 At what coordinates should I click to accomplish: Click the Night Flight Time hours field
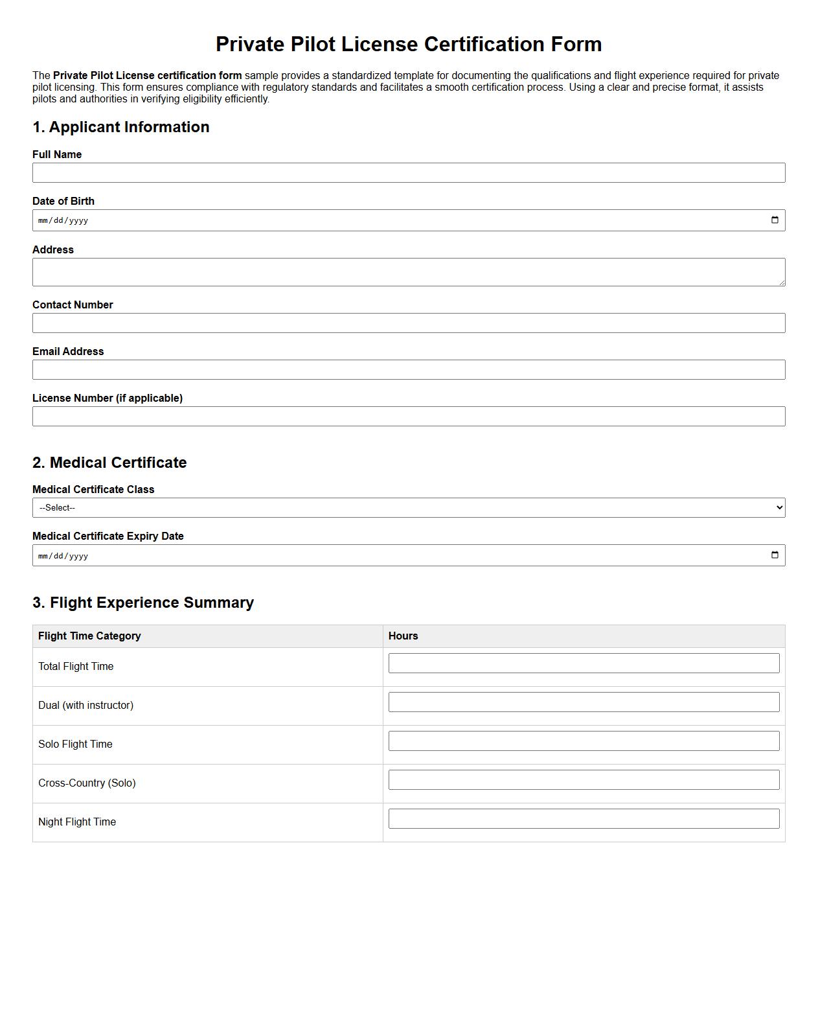point(583,818)
